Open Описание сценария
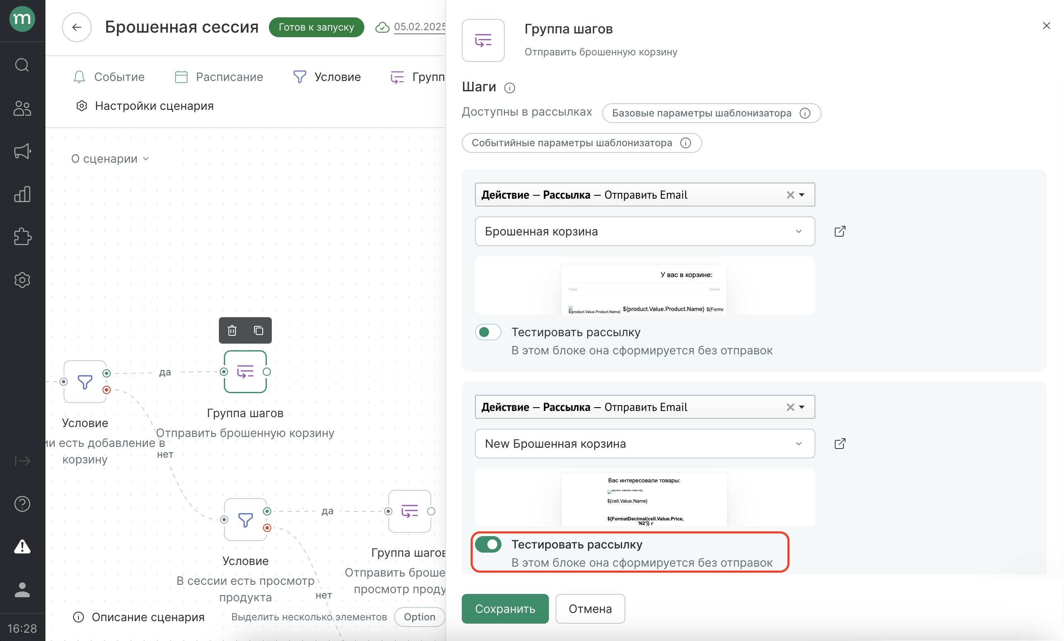Image resolution: width=1064 pixels, height=641 pixels. pyautogui.click(x=139, y=617)
